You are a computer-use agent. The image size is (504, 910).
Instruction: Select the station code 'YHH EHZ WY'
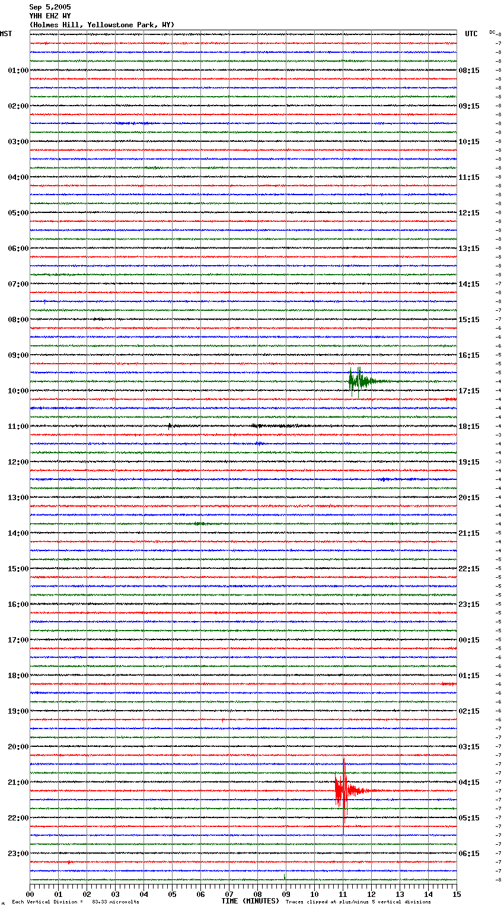coord(50,16)
